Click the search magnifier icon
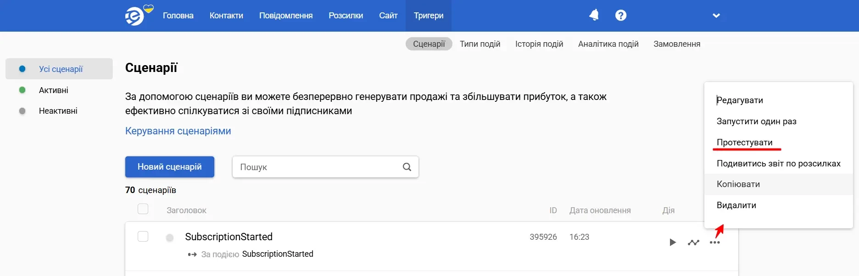Screen dimensions: 859x276 tap(407, 167)
